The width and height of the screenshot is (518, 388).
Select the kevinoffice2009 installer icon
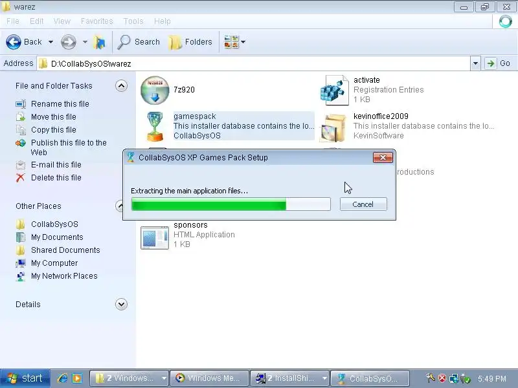[333, 127]
